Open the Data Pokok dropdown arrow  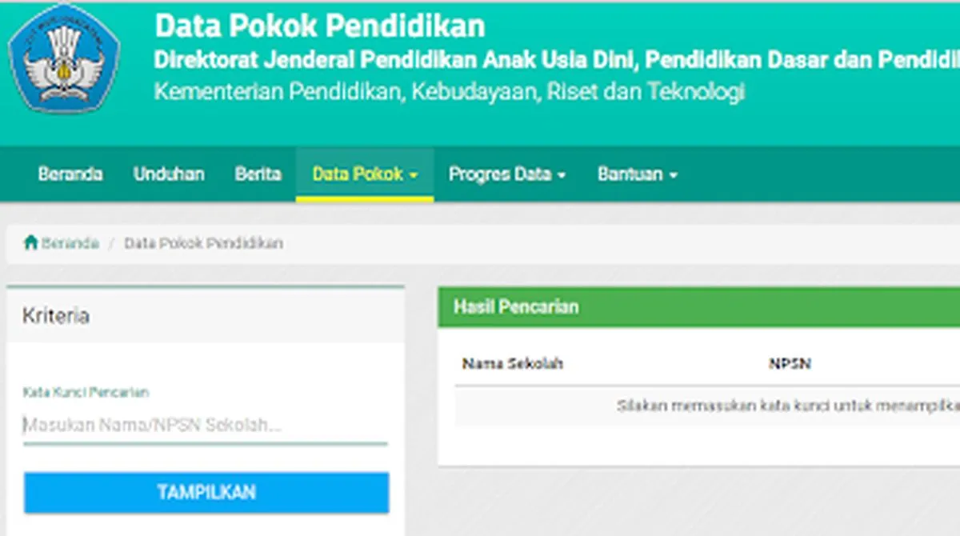coord(414,174)
